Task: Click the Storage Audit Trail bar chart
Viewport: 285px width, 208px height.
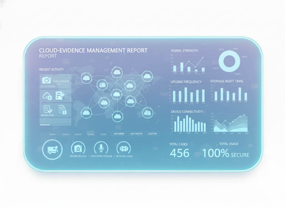Action: [x=230, y=94]
